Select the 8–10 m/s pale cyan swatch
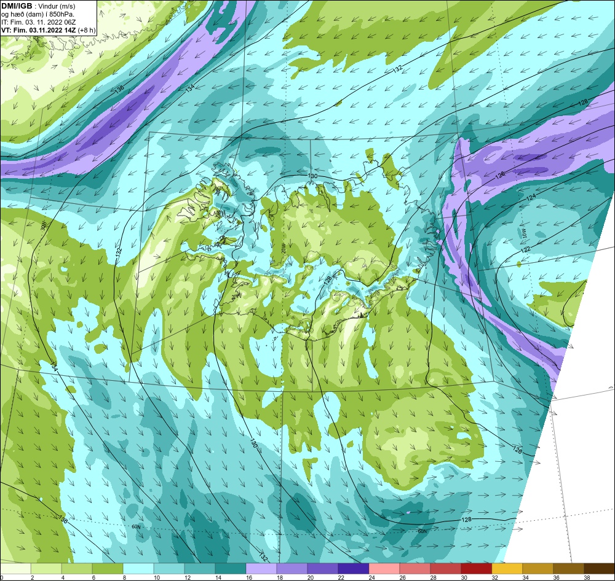This screenshot has height=581, width=615. 138,569
